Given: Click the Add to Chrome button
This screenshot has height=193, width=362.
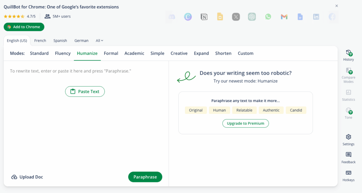Looking at the screenshot, I should [x=24, y=27].
